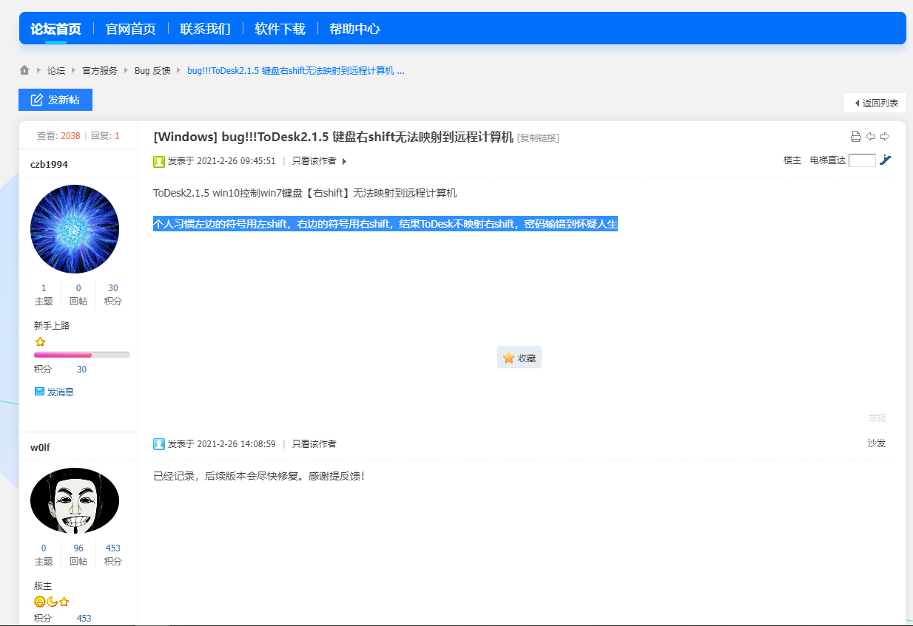This screenshot has height=626, width=913.
Task: Click the 收藏 favorite button
Action: click(519, 358)
